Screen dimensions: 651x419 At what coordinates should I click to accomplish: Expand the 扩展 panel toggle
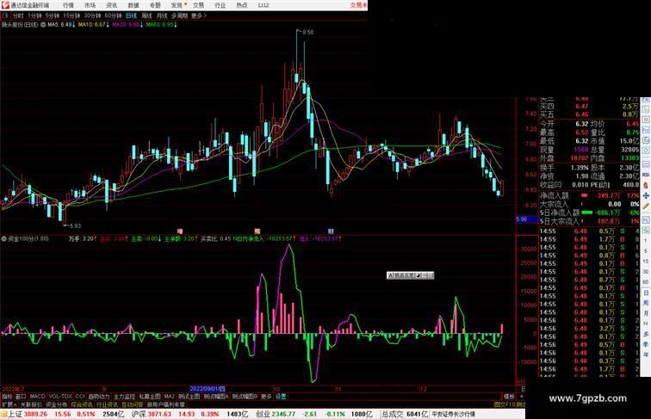[x=9, y=404]
